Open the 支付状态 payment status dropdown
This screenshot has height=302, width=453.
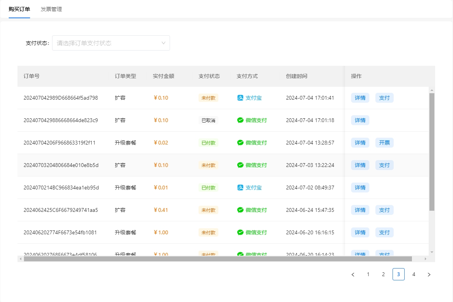[111, 43]
